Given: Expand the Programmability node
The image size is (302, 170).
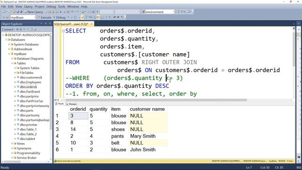Looking at the screenshot, I should tap(12, 153).
